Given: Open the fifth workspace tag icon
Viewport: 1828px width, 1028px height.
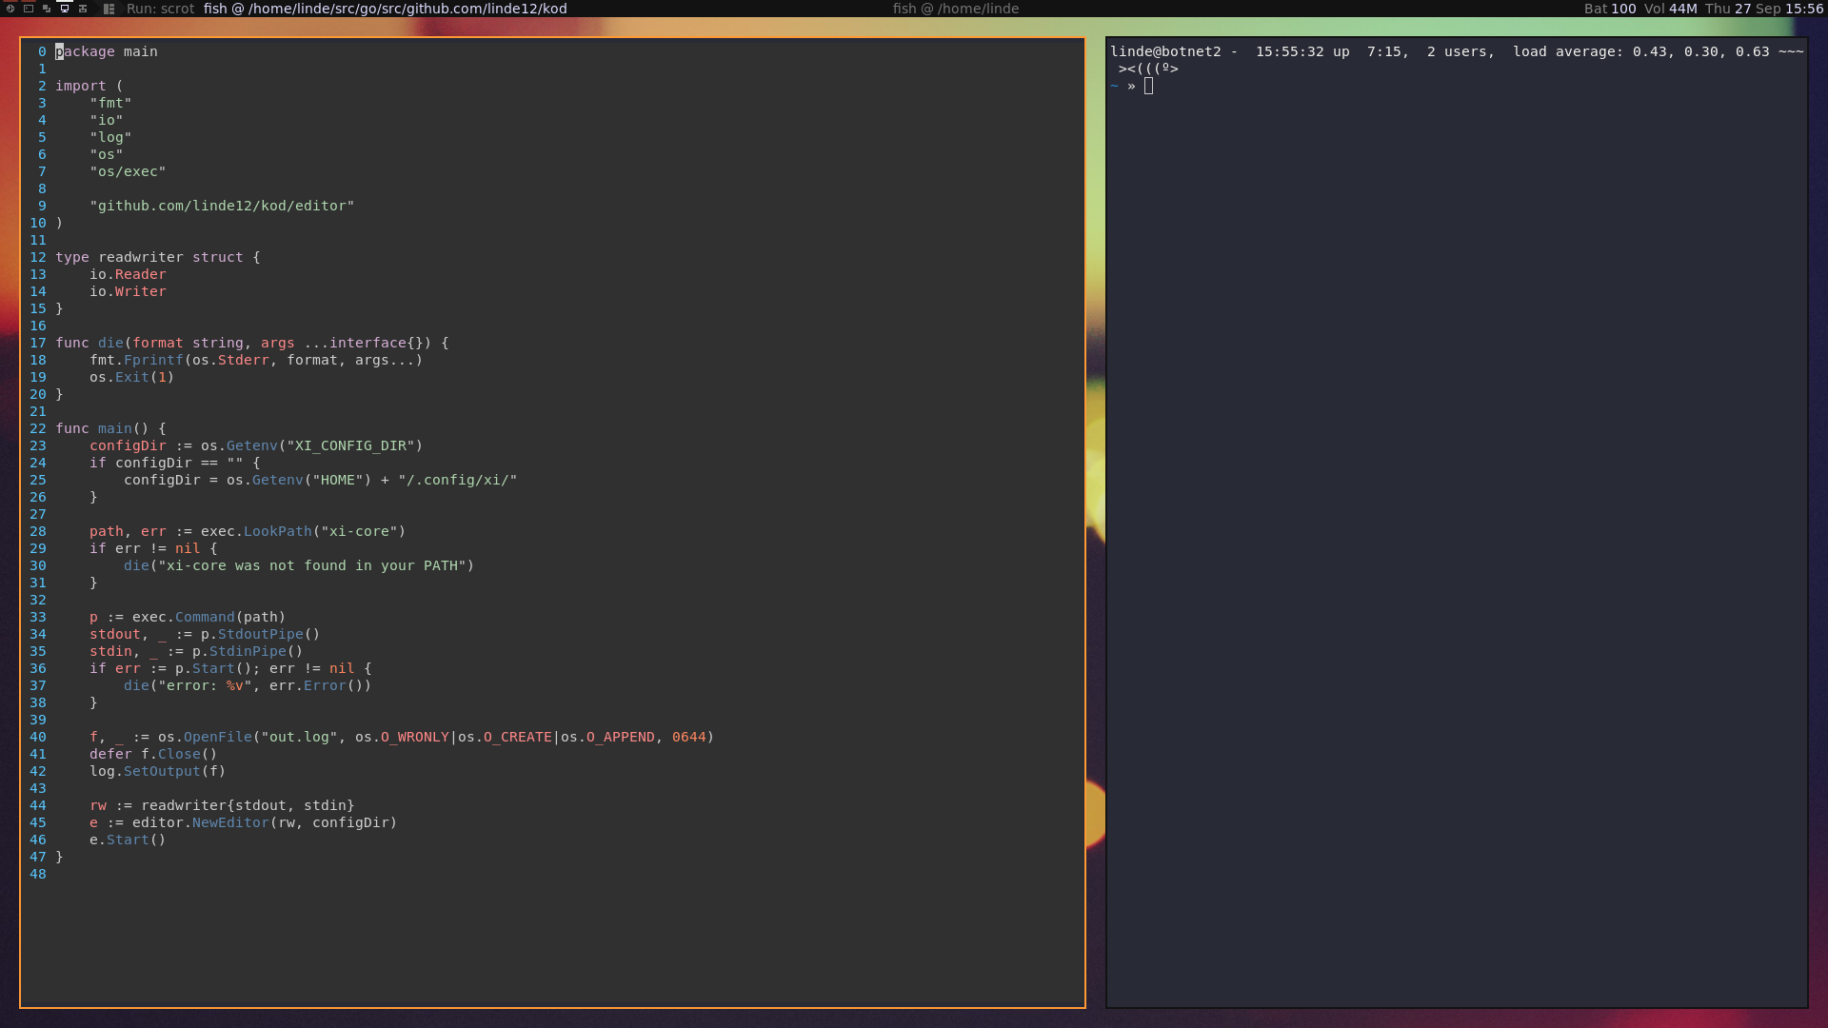Looking at the screenshot, I should [x=83, y=9].
